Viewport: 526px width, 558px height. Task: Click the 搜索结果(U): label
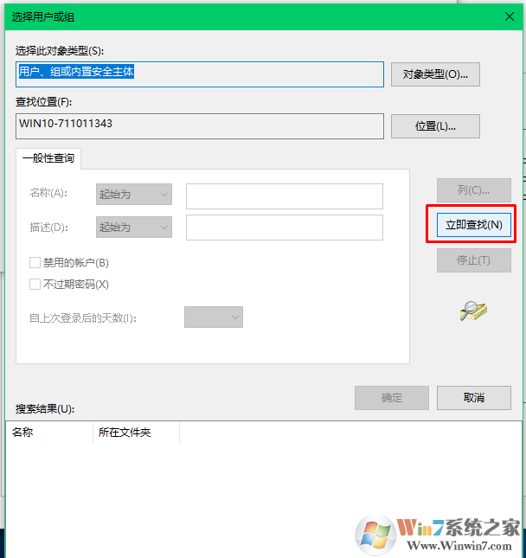tap(45, 409)
